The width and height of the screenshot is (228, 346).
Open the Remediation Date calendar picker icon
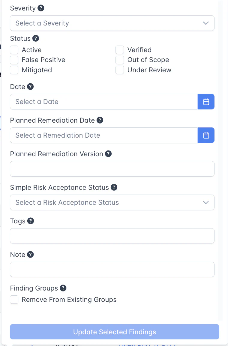206,135
